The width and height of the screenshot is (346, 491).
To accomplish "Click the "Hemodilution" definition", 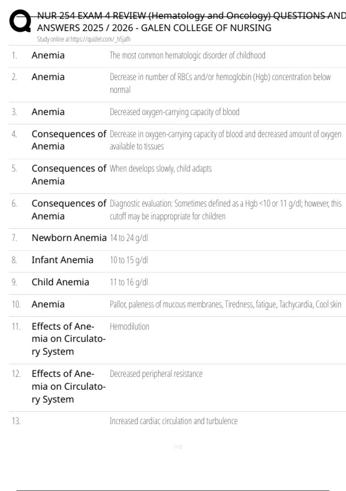I will pyautogui.click(x=129, y=327).
